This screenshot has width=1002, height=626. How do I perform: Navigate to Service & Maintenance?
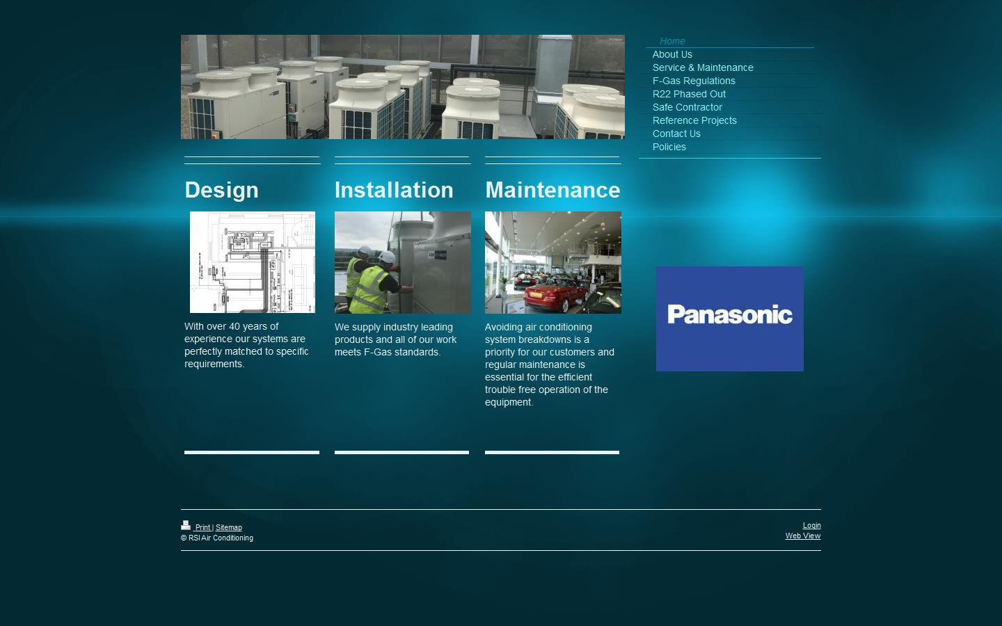tap(703, 67)
